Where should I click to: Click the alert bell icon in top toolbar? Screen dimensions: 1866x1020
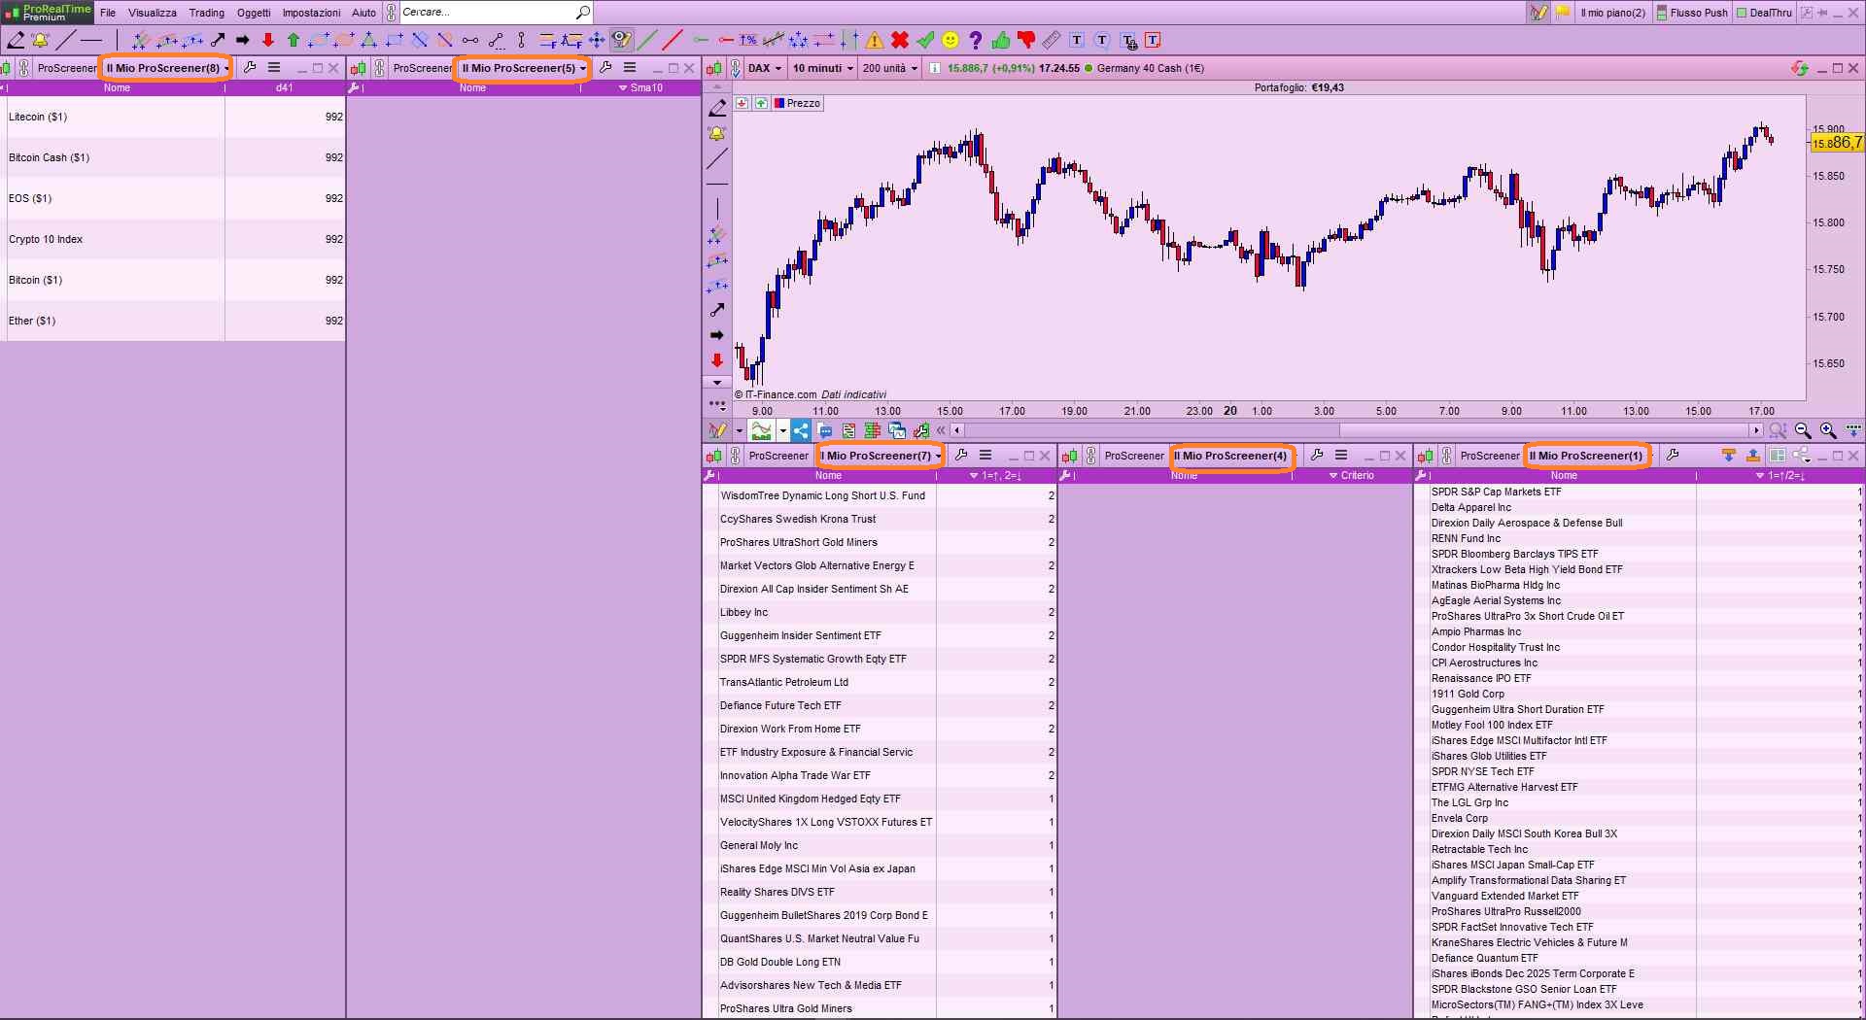tap(40, 41)
